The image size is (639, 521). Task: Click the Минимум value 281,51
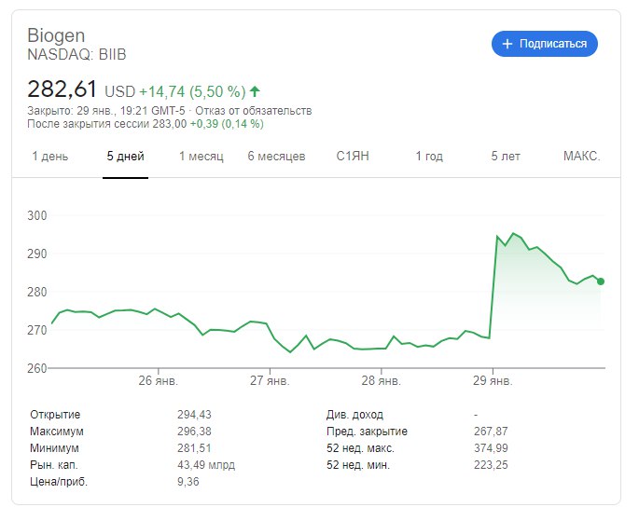tap(194, 448)
